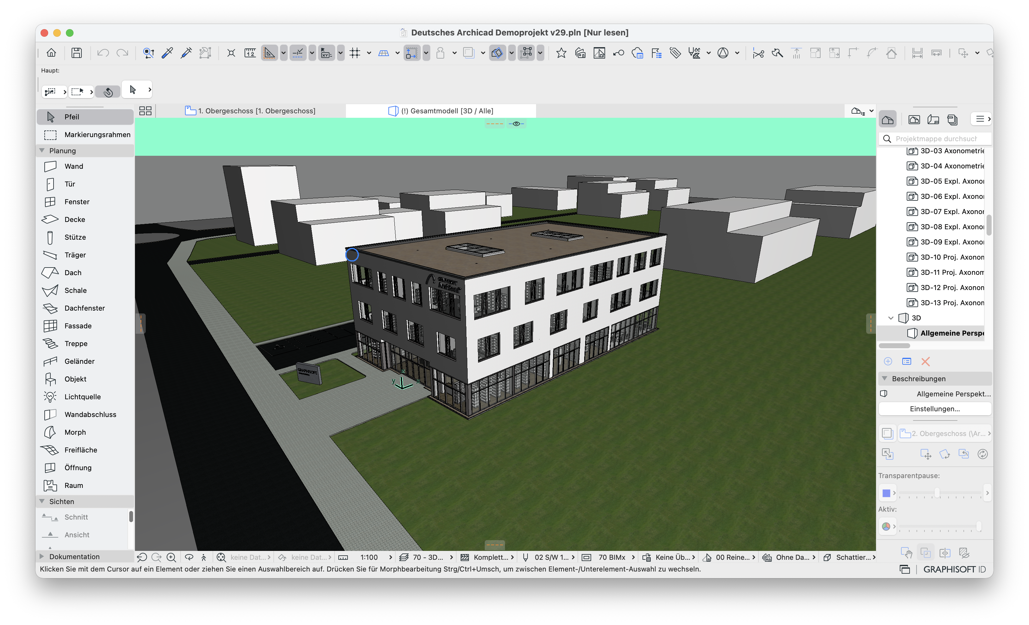
Task: Click the red delete X in navigator
Action: [925, 361]
